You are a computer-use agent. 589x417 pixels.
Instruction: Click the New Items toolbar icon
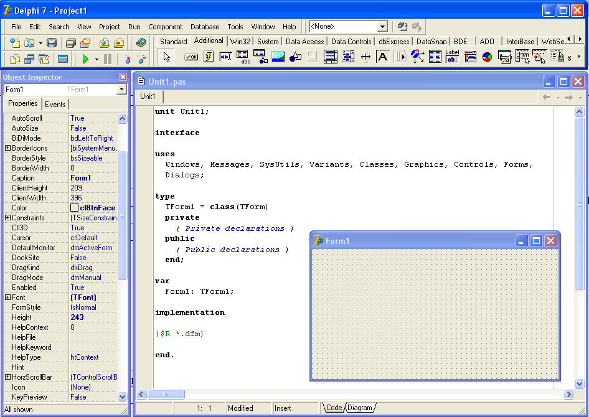pyautogui.click(x=15, y=43)
